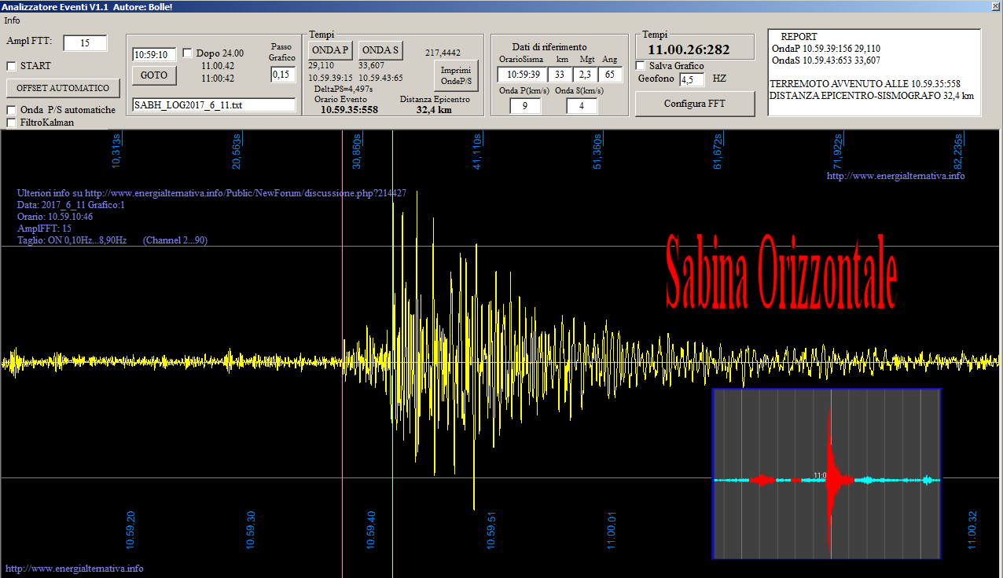The width and height of the screenshot is (1003, 578).
Task: Edit the Ang angle field
Action: click(x=610, y=75)
